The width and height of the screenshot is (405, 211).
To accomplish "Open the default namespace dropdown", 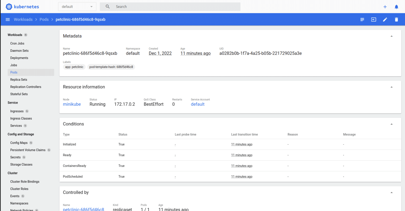I will [x=77, y=7].
